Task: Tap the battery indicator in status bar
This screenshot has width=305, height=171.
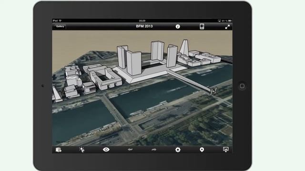Action: (x=230, y=20)
